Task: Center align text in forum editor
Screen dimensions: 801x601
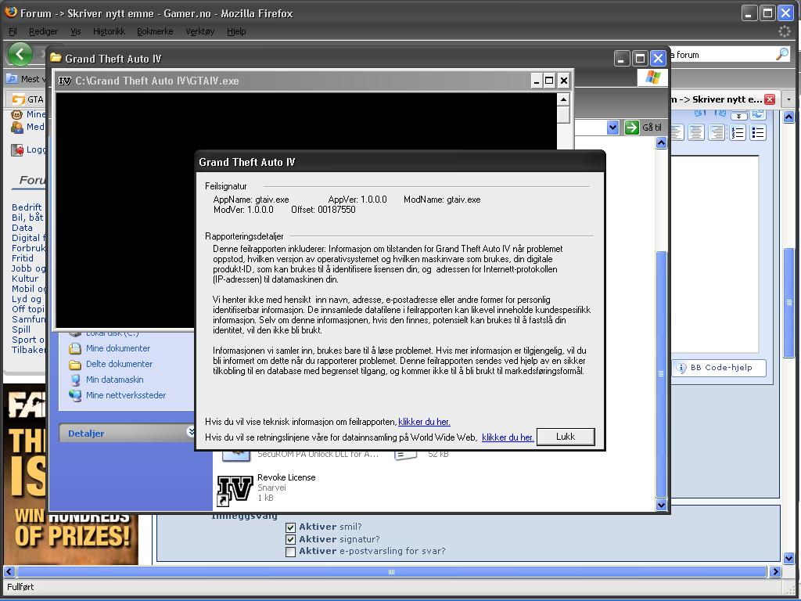Action: pos(695,133)
